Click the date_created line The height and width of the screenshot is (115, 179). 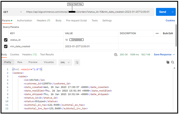pos(66,87)
